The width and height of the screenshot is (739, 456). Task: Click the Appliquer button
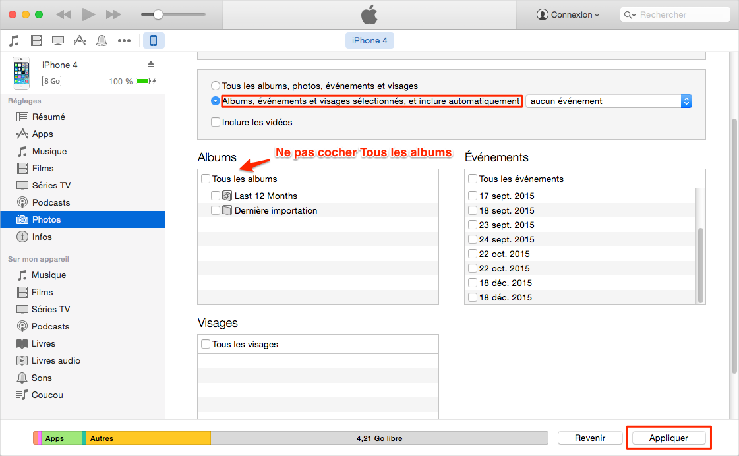pos(668,438)
